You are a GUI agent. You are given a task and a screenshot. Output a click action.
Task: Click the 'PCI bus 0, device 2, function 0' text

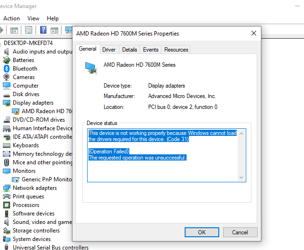(183, 107)
